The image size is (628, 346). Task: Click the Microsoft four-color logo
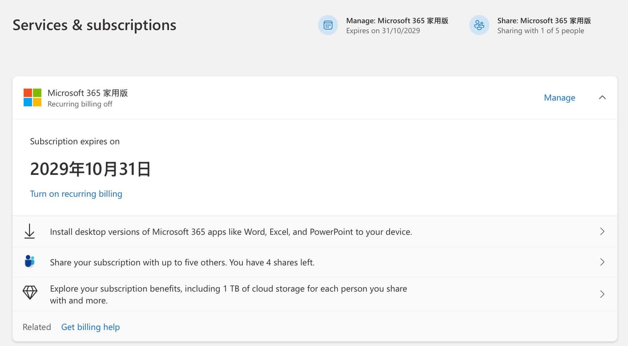coord(32,98)
